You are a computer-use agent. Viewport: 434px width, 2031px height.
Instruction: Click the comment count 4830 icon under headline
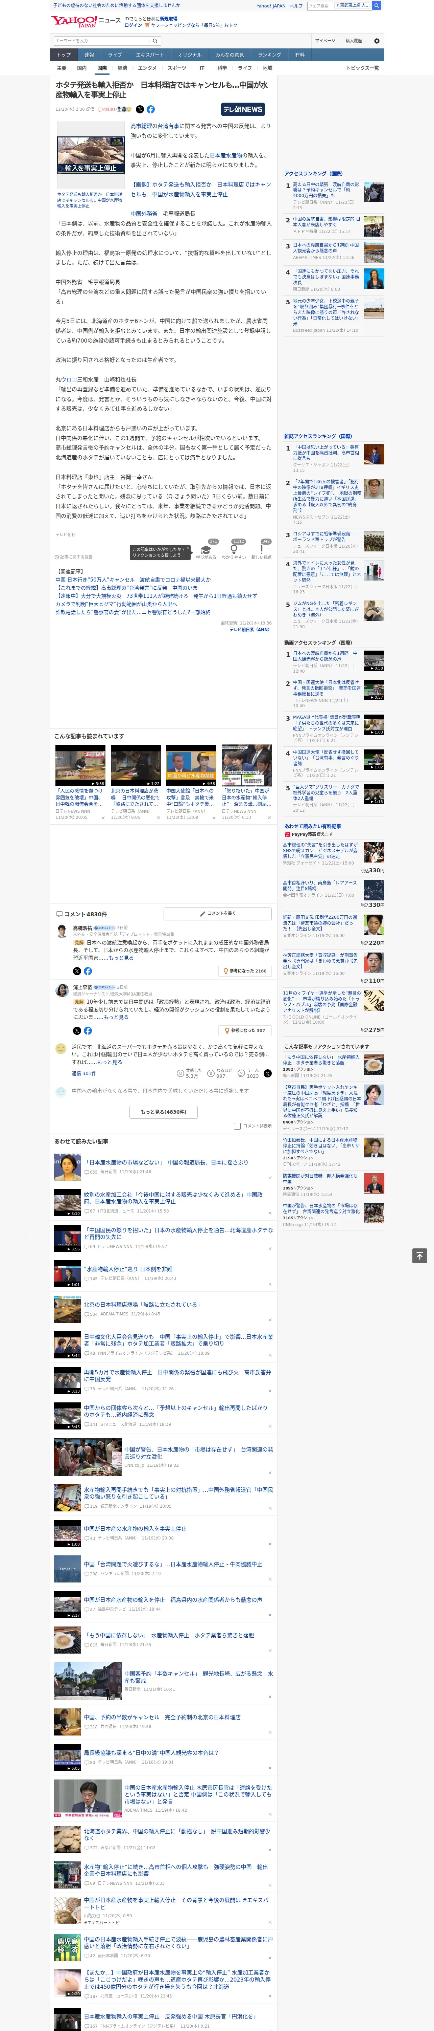tap(106, 110)
